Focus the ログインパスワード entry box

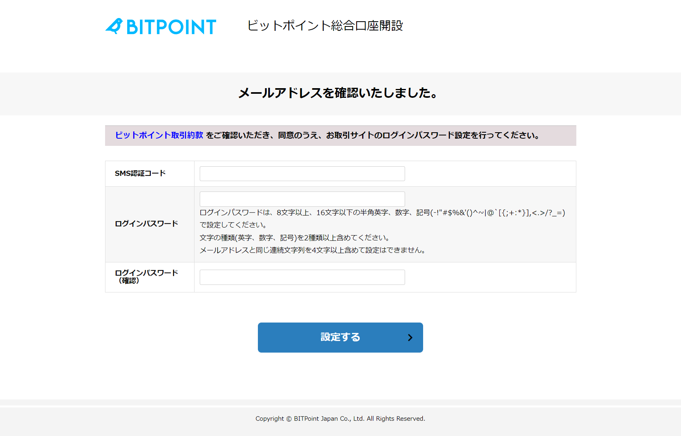tap(302, 199)
